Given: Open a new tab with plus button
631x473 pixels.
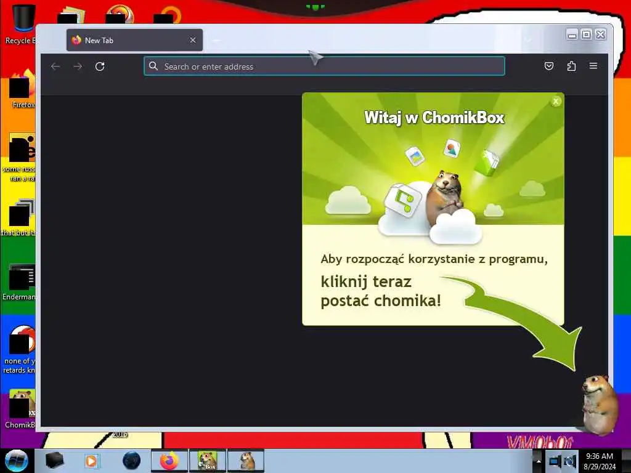Looking at the screenshot, I should [x=216, y=40].
